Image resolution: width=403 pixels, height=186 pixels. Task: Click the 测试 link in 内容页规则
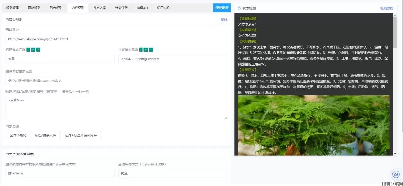(x=224, y=20)
